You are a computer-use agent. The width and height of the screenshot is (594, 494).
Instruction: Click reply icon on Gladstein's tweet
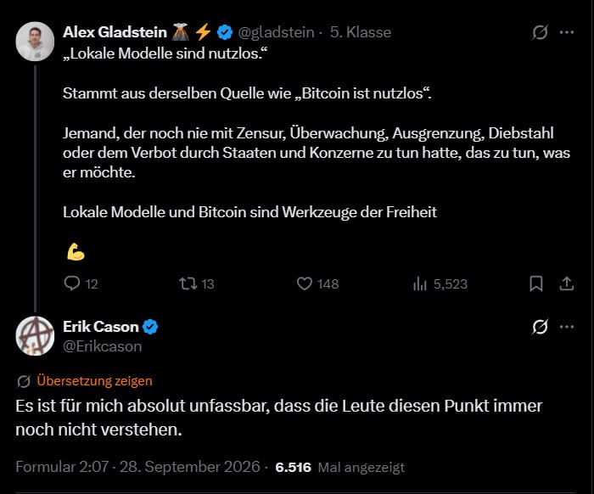[72, 283]
